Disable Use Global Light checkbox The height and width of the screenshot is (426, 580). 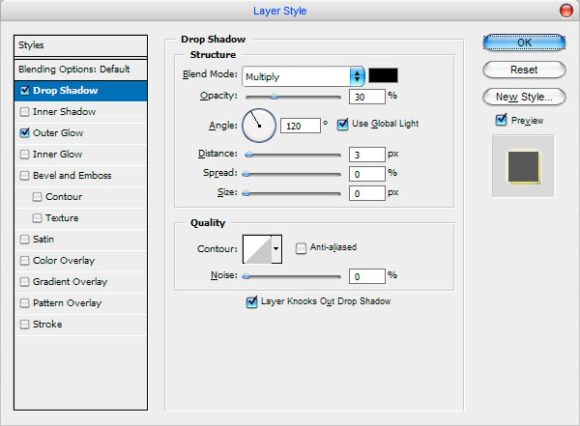point(342,124)
